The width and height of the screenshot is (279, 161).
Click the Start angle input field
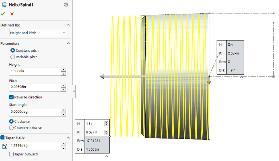34,112
